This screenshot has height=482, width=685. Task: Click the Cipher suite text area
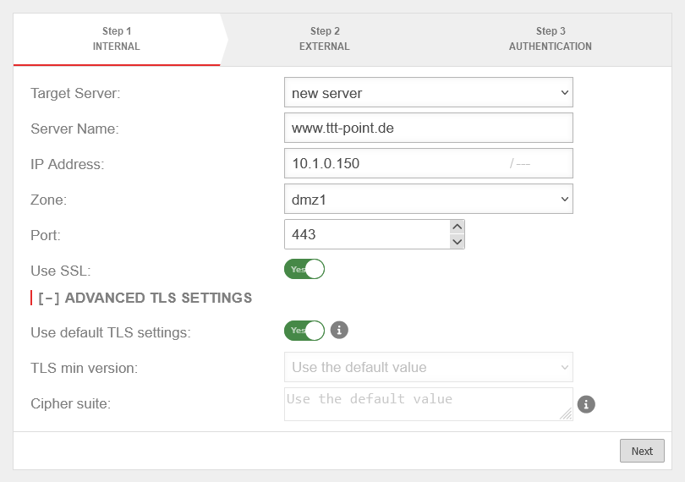click(423, 404)
